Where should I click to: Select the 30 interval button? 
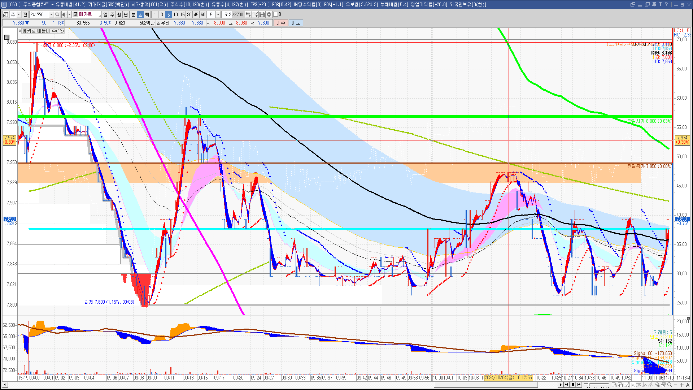(x=189, y=14)
